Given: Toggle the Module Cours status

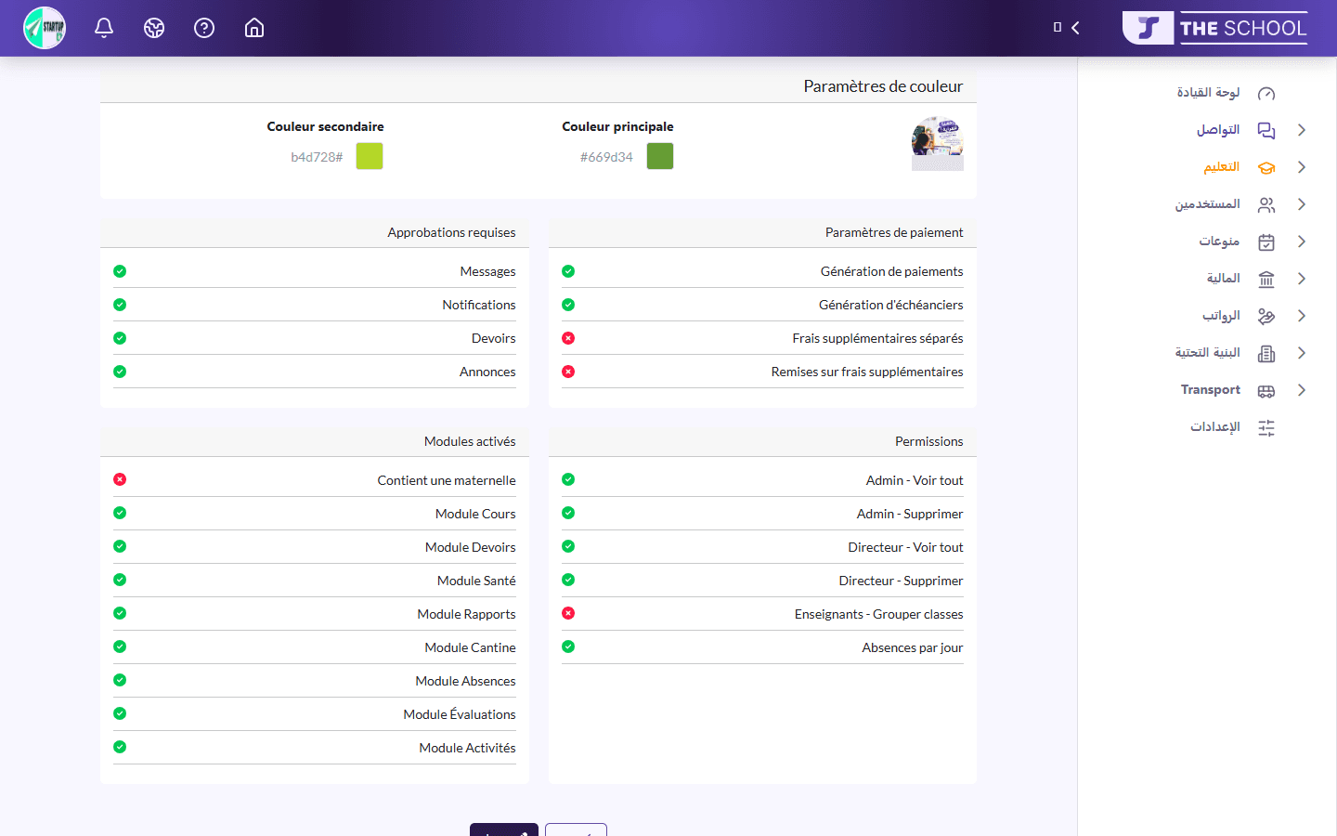Looking at the screenshot, I should [x=120, y=513].
